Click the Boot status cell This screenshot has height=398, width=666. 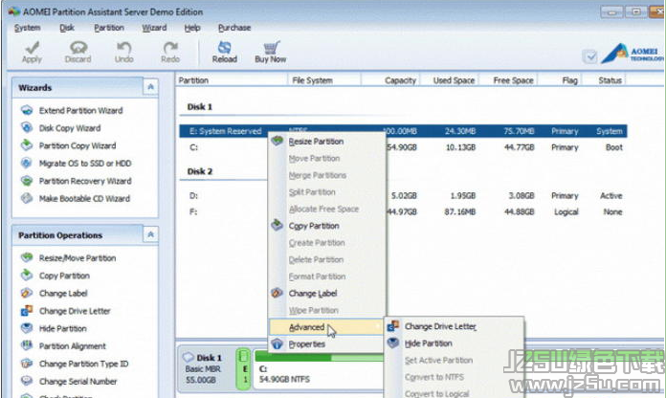point(614,147)
